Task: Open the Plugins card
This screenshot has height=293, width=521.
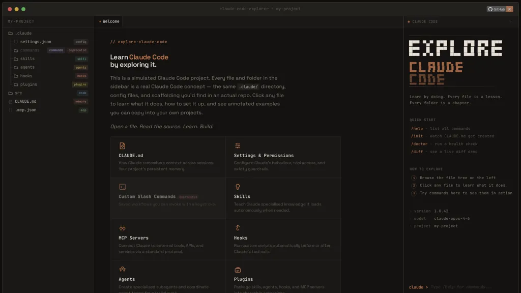Action: 283,277
